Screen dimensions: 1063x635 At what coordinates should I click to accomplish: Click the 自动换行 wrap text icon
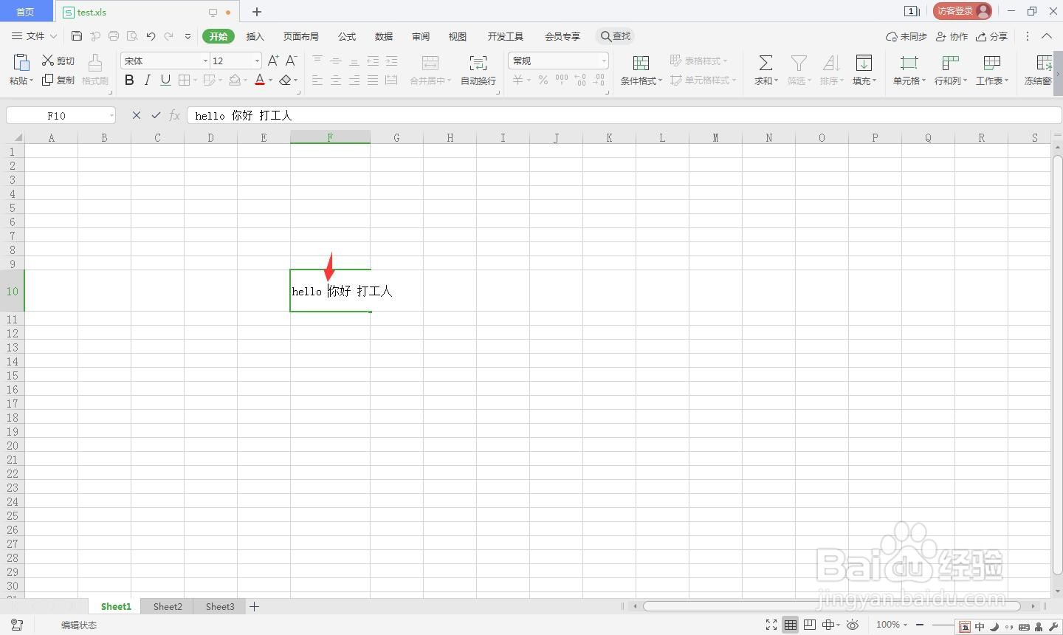pyautogui.click(x=478, y=63)
